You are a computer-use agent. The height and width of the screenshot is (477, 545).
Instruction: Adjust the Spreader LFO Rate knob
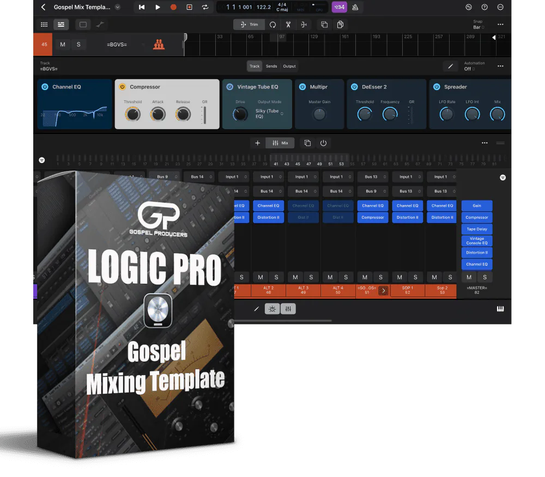(x=447, y=114)
